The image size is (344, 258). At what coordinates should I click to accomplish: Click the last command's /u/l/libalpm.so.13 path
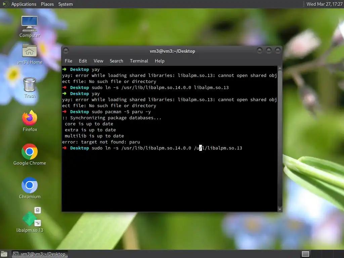pyautogui.click(x=218, y=148)
